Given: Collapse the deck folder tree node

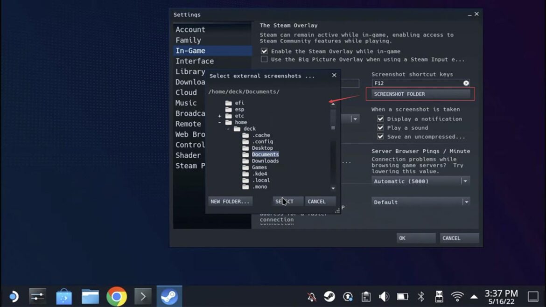Looking at the screenshot, I should [228, 129].
